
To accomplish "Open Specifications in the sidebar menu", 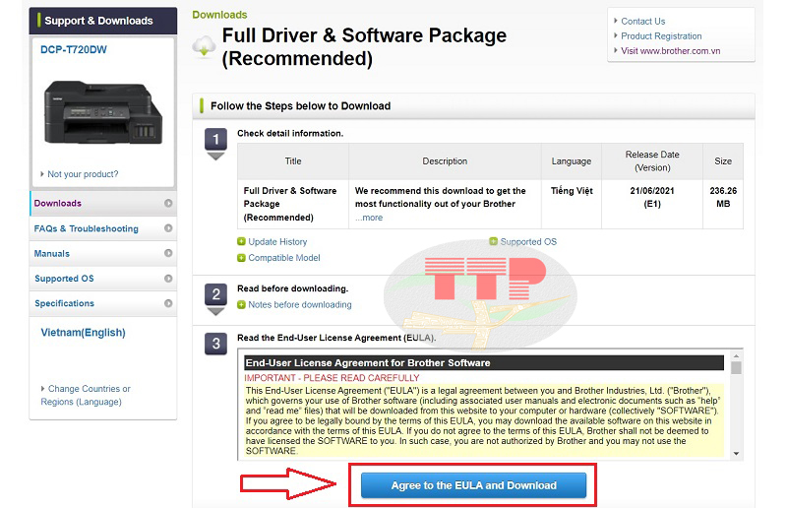I will [x=103, y=303].
